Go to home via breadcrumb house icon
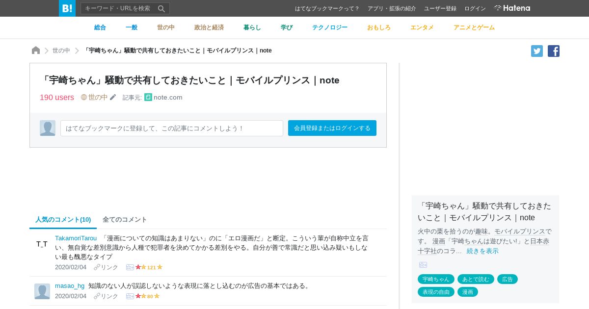The height and width of the screenshot is (309, 589). (36, 50)
